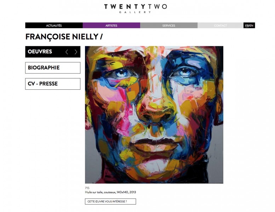Open the Contact page
Screen dimensions: 275x212
(x=220, y=25)
